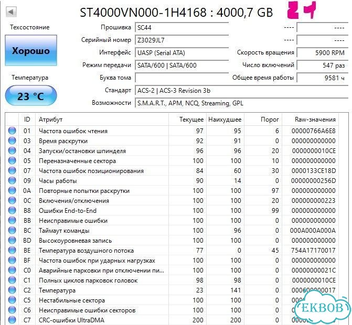Screen dimensions: 352x325
Task: Click the serial number field Z3029JL7
Action: click(182, 40)
